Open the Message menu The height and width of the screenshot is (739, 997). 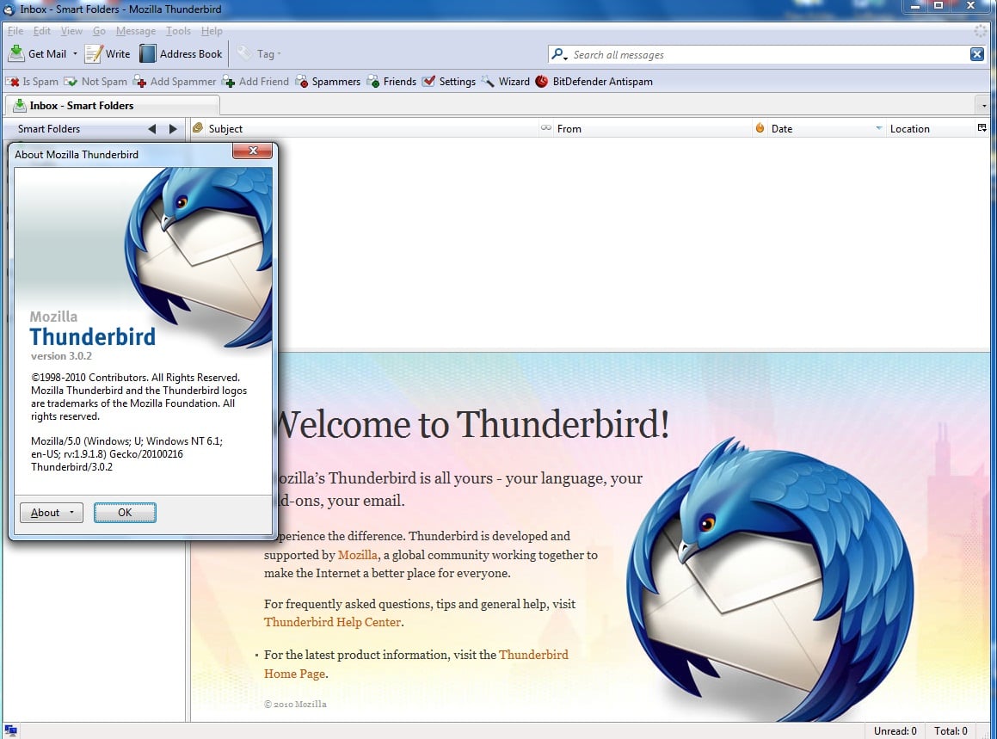pyautogui.click(x=135, y=30)
